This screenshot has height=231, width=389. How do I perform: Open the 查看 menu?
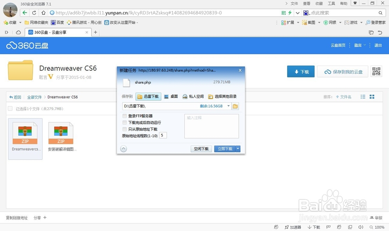coord(307,3)
